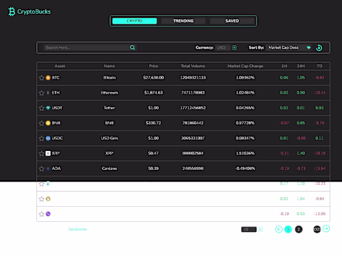This screenshot has height=256, width=342.
Task: Focus the per-page number input
Action: coord(249,229)
